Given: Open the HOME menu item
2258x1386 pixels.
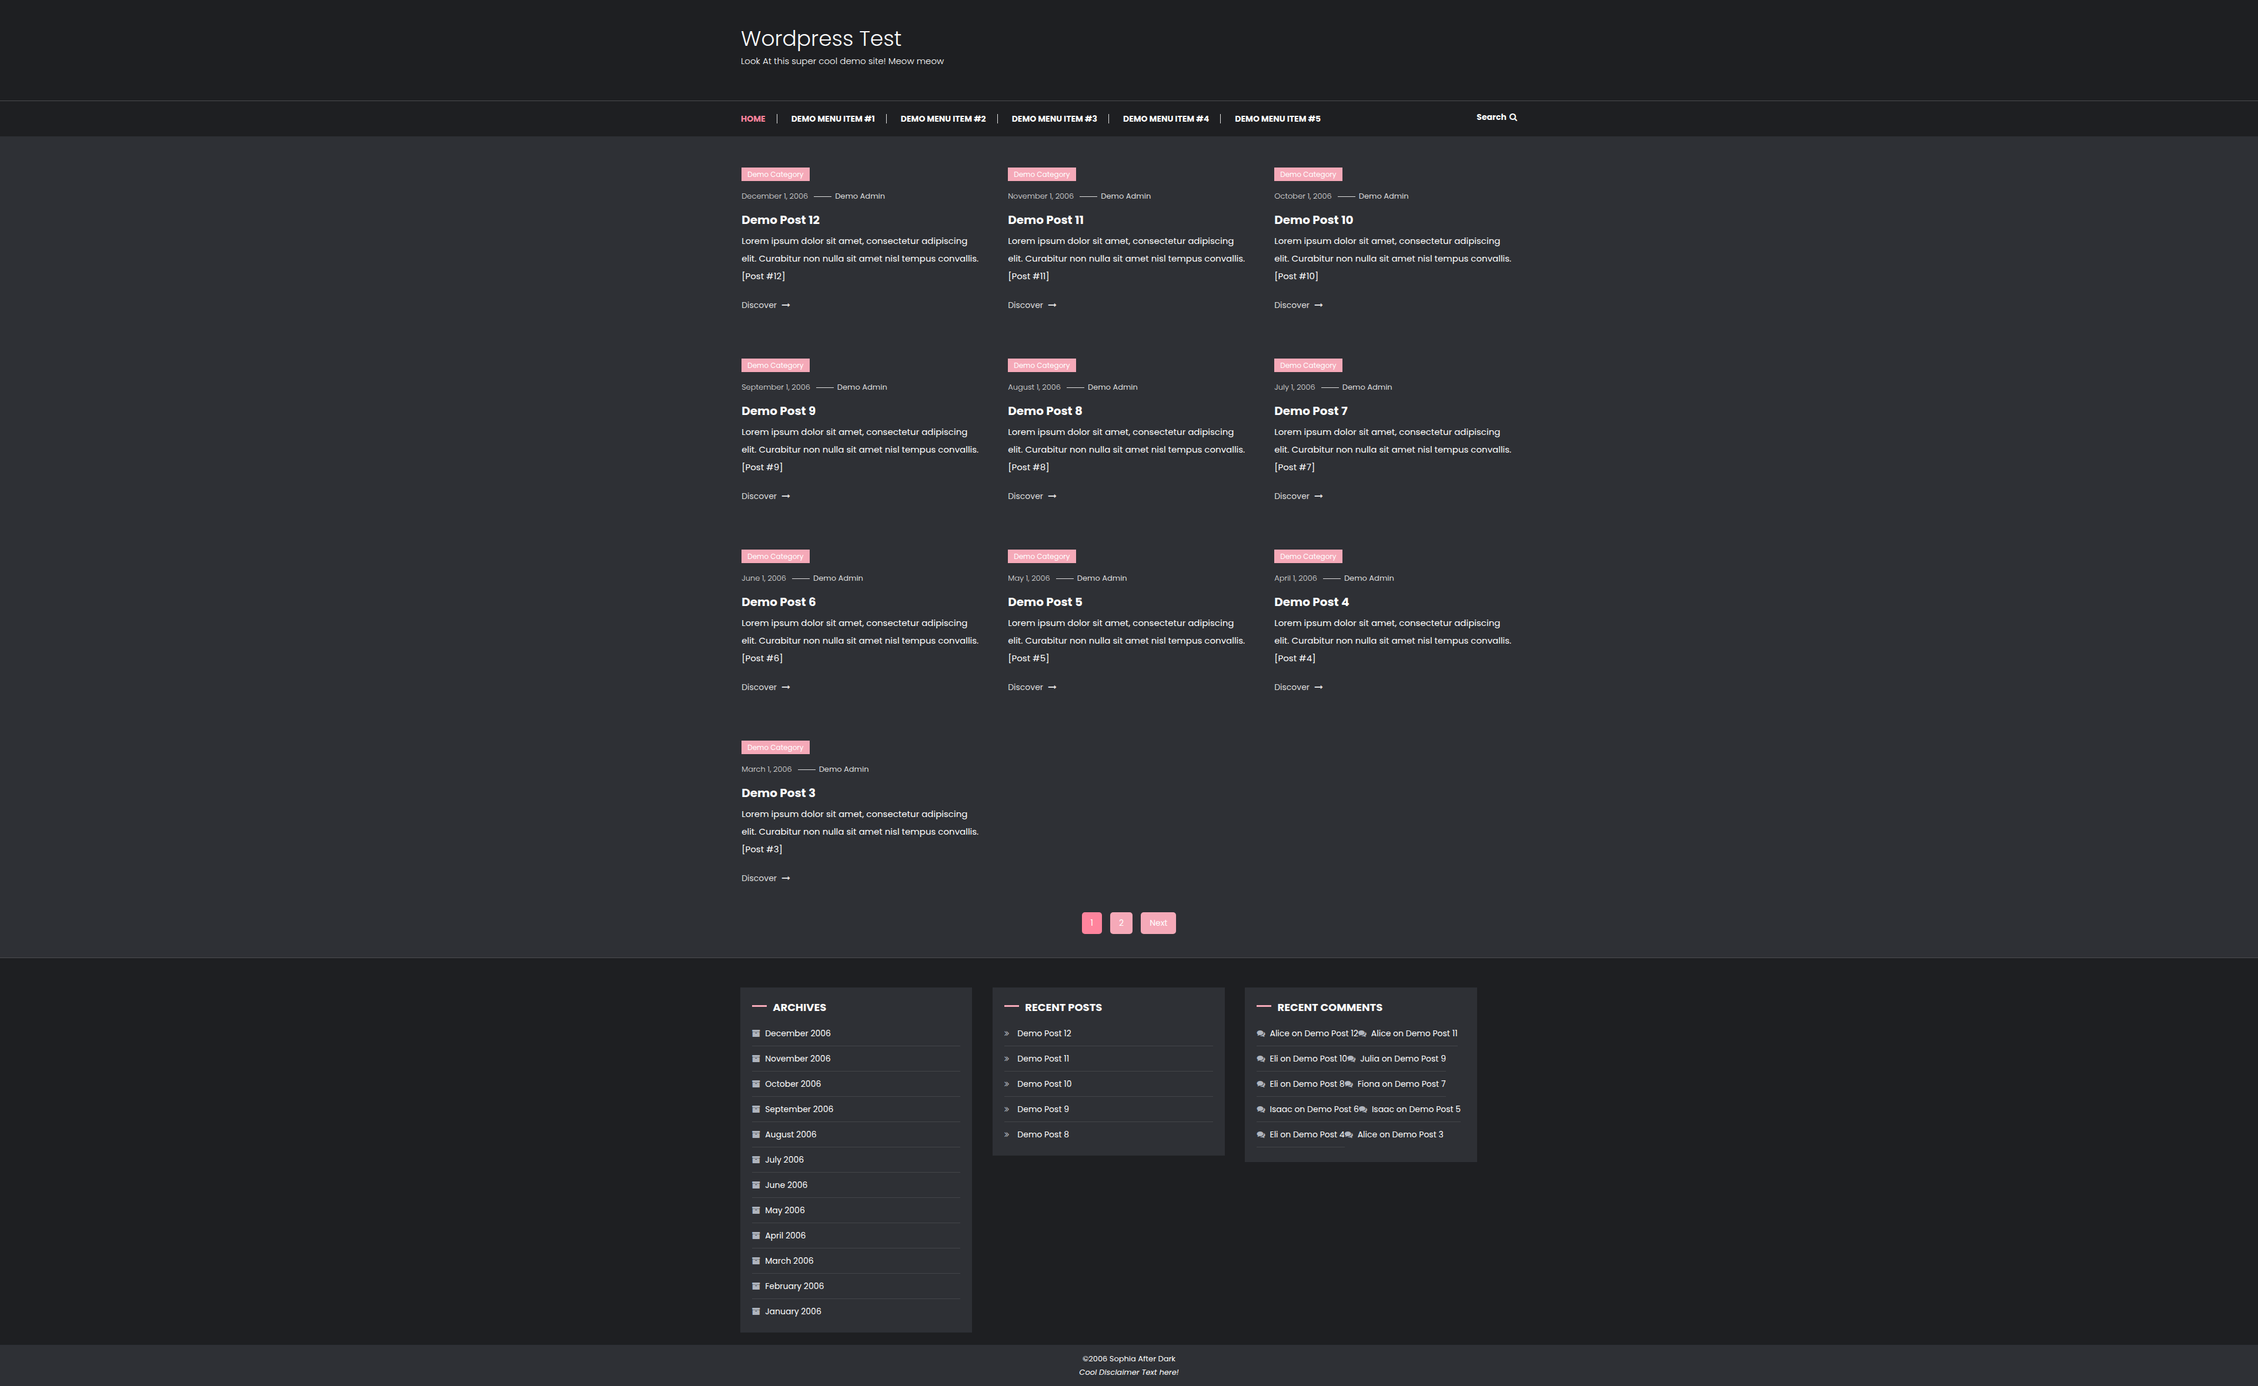Looking at the screenshot, I should (753, 119).
